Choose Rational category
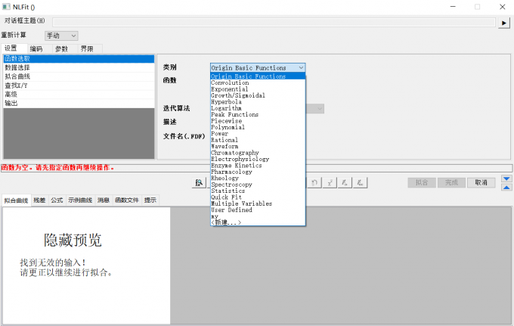 coord(258,140)
